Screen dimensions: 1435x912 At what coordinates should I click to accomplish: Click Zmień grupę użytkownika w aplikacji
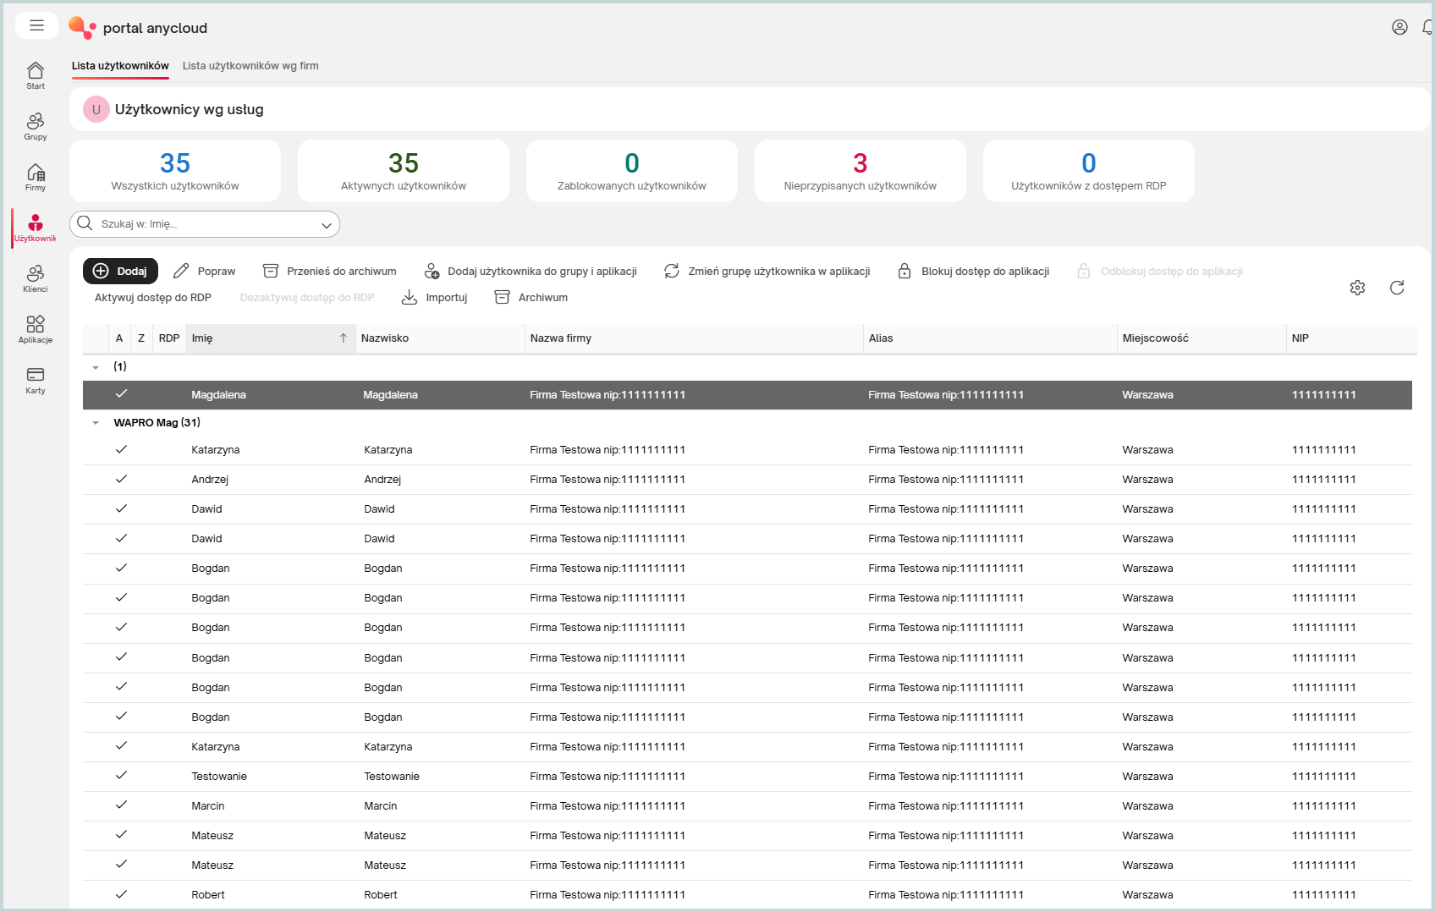(767, 271)
